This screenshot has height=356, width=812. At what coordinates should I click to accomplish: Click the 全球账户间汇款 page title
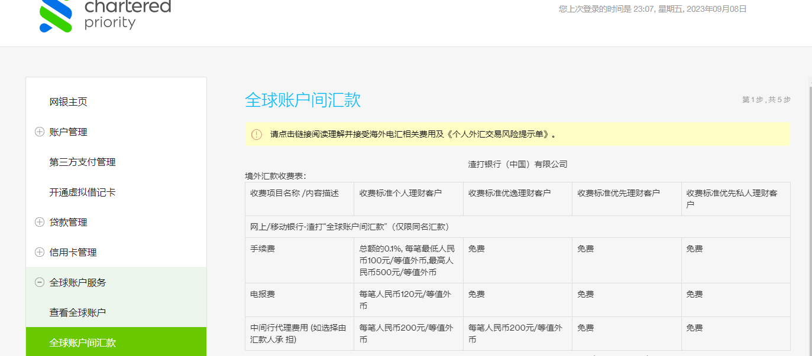[304, 100]
